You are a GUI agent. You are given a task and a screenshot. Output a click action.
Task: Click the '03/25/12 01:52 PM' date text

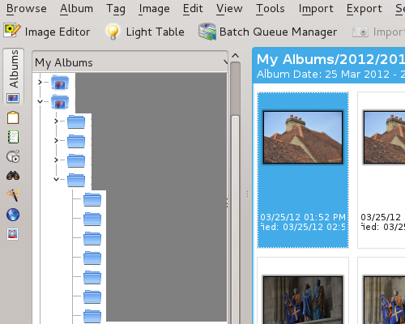(303, 217)
